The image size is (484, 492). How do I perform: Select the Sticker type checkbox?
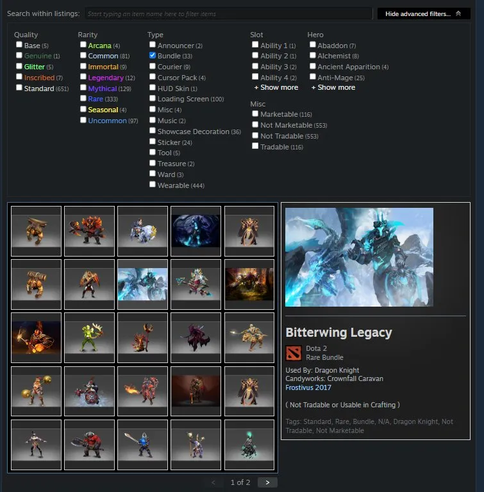coord(153,142)
